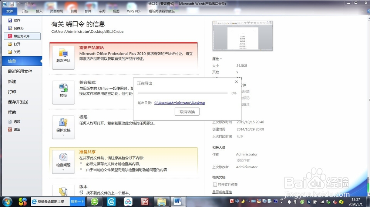
Task: Open Word Options (选项)
Action: (x=14, y=122)
